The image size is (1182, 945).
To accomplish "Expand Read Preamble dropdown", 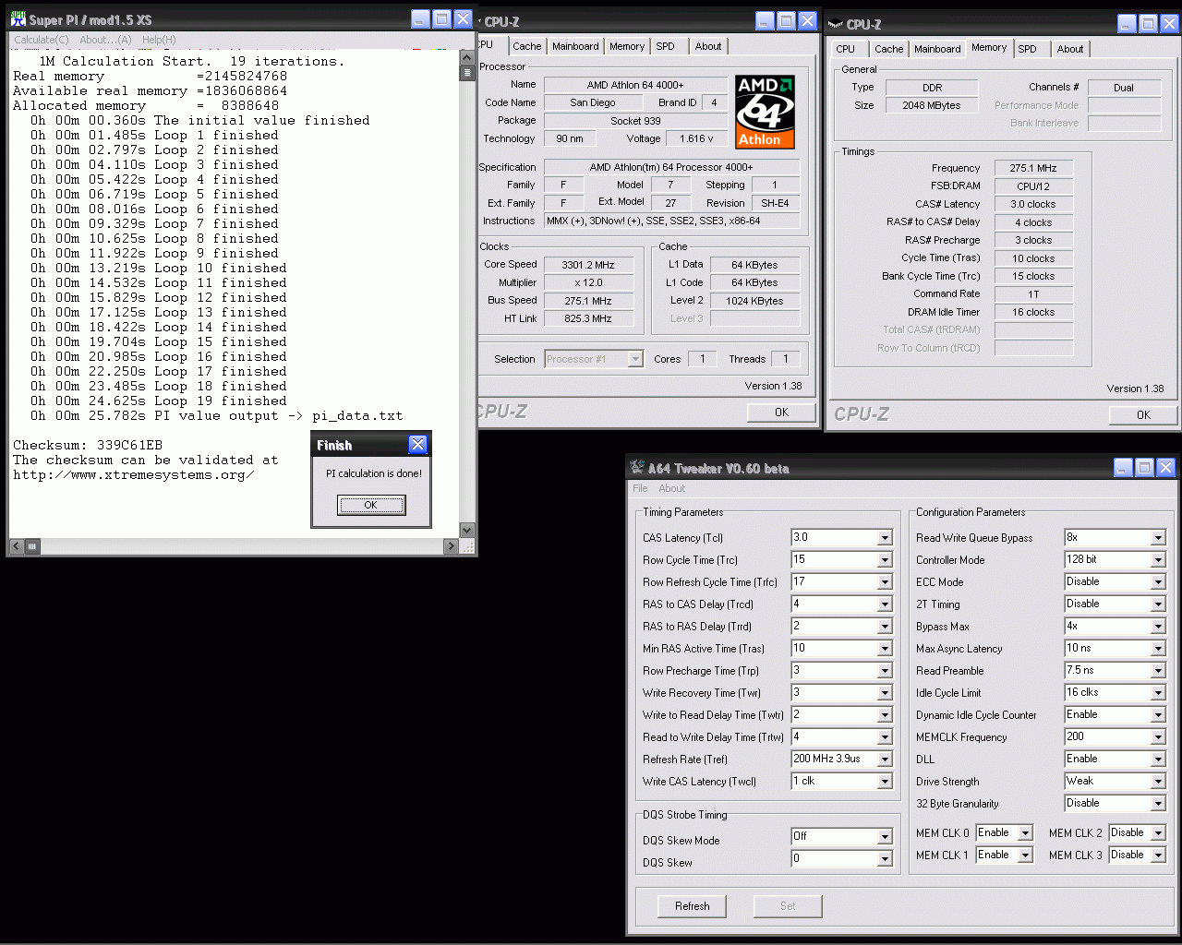I will 1158,671.
